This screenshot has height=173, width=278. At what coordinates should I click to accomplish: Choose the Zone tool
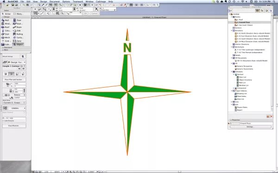coord(18,41)
